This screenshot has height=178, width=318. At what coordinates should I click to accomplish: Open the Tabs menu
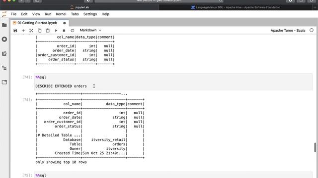(75, 14)
